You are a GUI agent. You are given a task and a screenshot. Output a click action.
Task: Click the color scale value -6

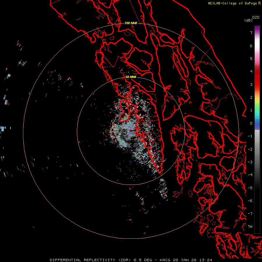(x=250, y=201)
